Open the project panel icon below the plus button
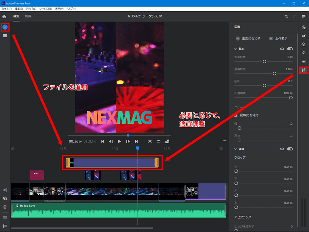Image resolution: width=309 pixels, height=232 pixels. coord(5,36)
